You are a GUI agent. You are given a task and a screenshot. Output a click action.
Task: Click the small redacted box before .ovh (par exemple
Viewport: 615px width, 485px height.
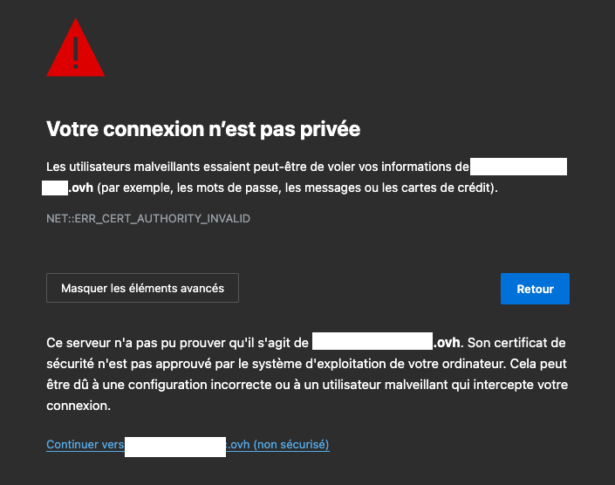(x=55, y=188)
